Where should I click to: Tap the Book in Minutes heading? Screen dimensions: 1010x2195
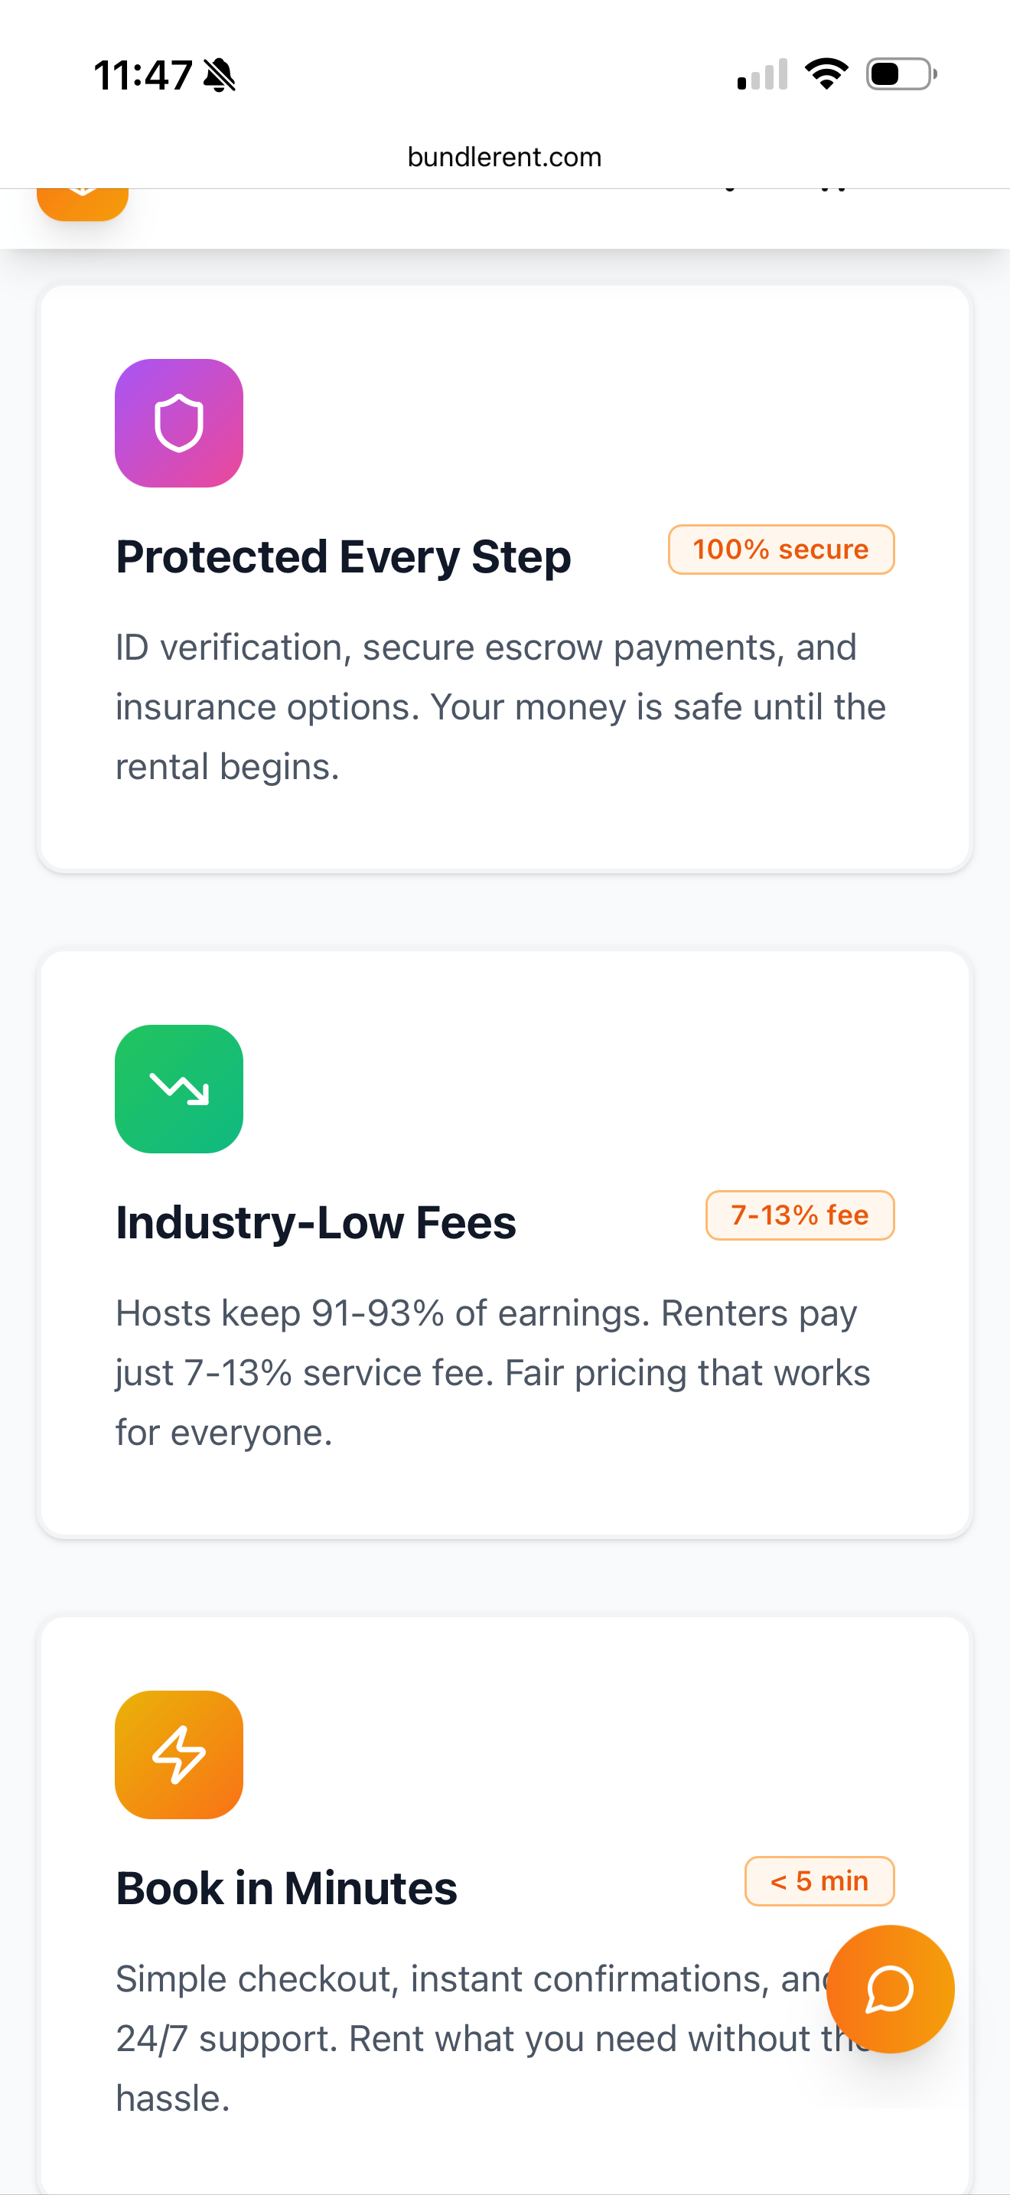286,1887
